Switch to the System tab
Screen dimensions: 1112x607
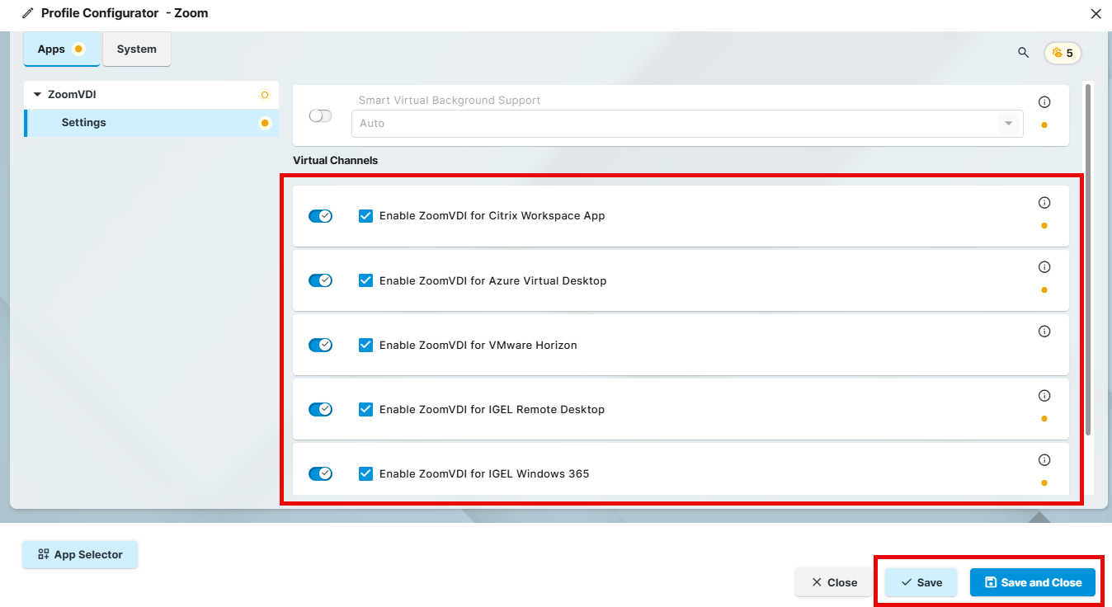[x=136, y=49]
